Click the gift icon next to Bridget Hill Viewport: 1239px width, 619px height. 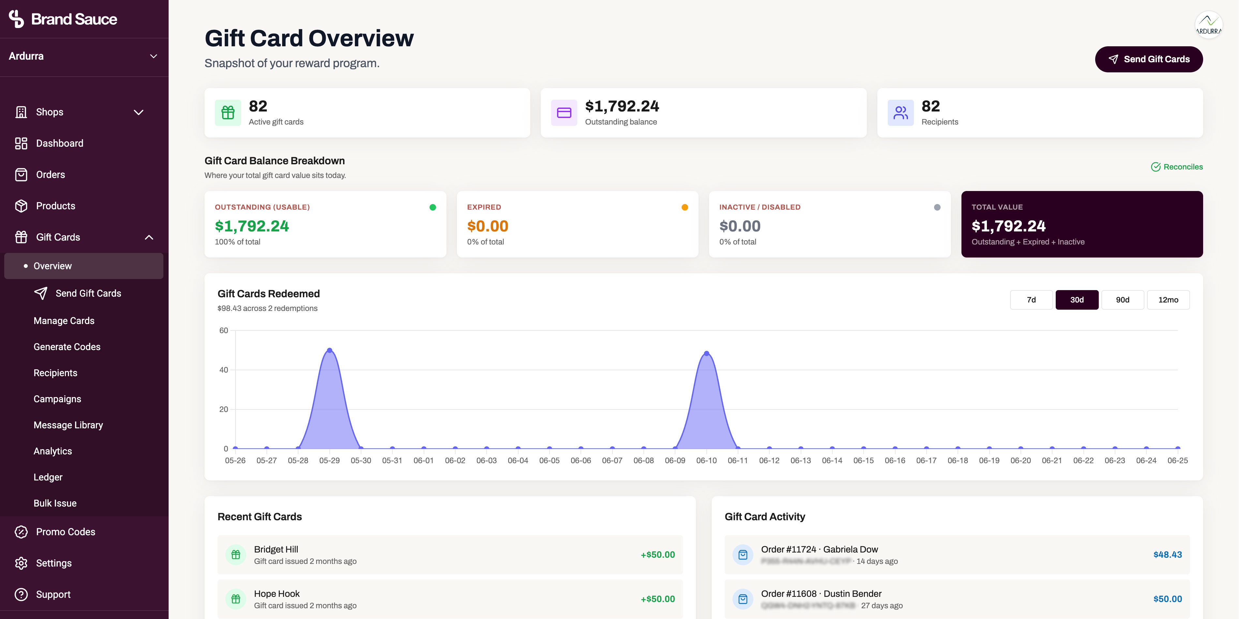(x=236, y=554)
